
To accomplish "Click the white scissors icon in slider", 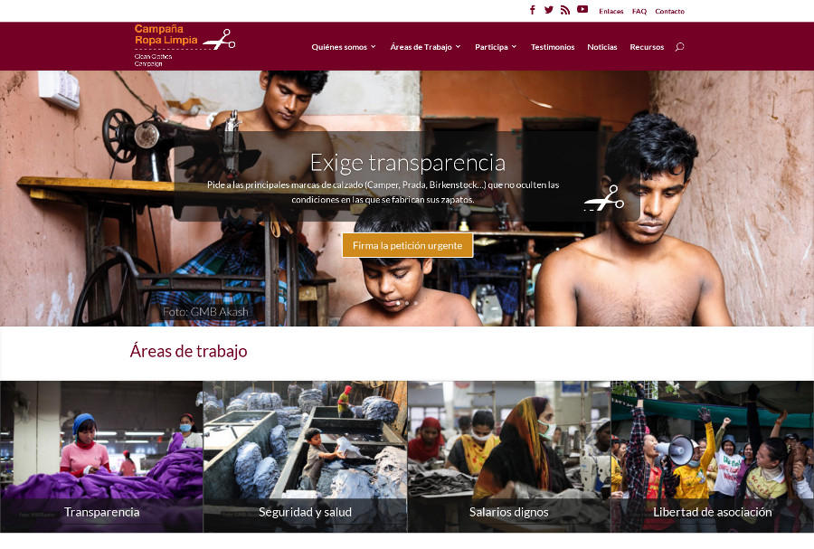I will (604, 198).
